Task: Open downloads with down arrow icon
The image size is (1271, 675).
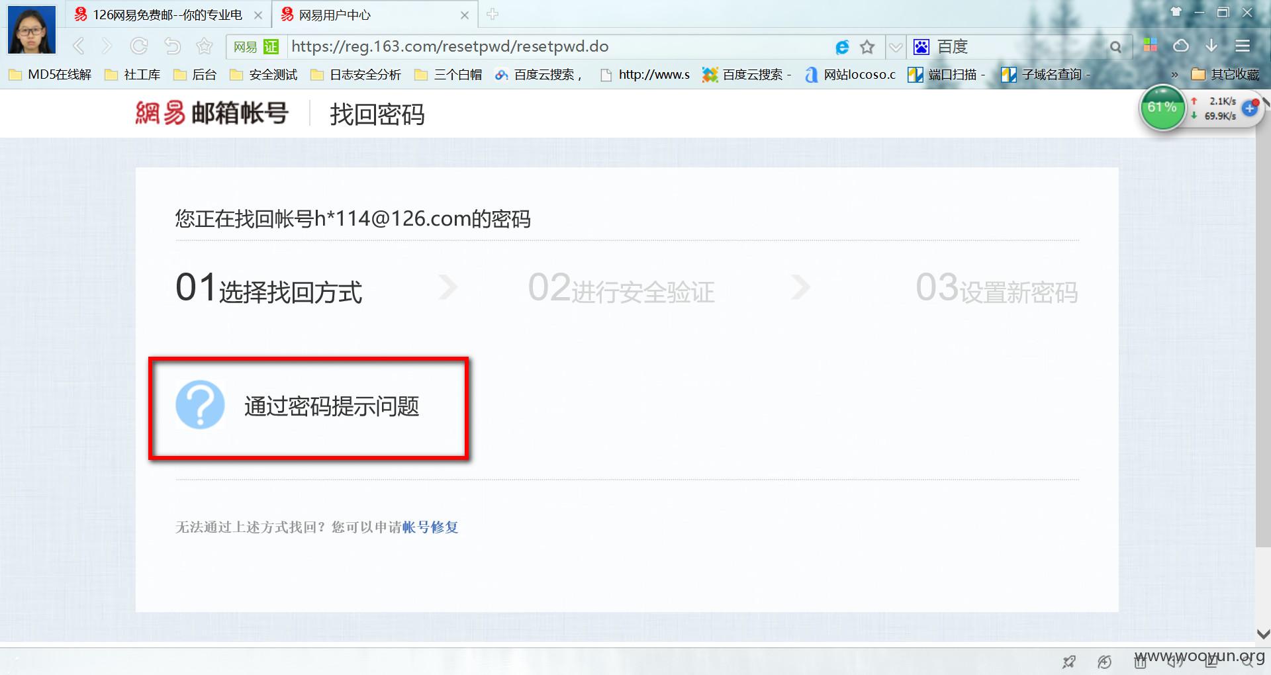Action: pos(1211,45)
